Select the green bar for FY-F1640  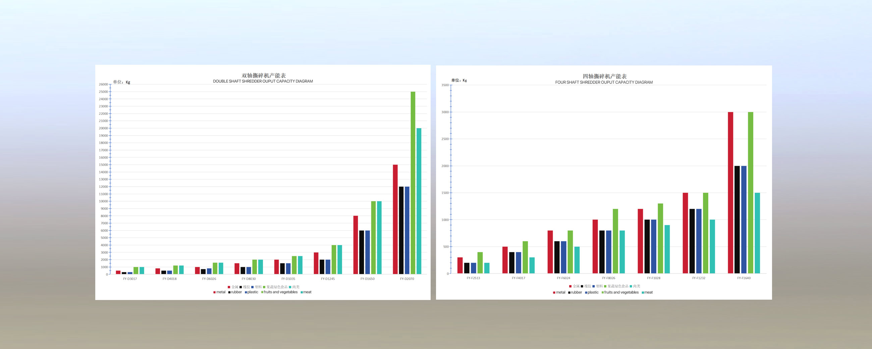pos(751,193)
